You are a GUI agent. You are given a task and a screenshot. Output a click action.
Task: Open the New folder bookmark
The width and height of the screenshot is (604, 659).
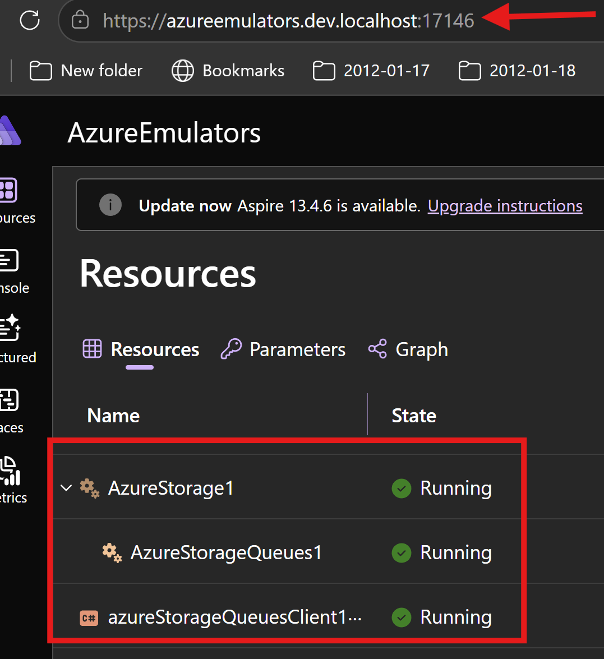86,71
